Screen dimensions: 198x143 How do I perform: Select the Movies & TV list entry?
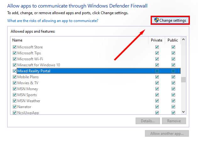pos(28,83)
